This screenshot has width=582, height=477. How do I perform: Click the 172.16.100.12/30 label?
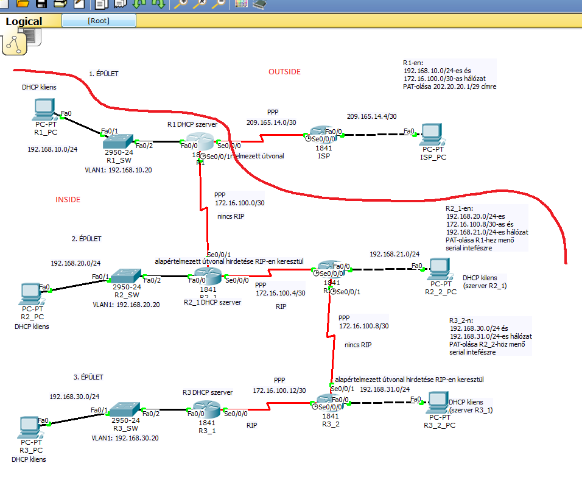click(x=279, y=390)
